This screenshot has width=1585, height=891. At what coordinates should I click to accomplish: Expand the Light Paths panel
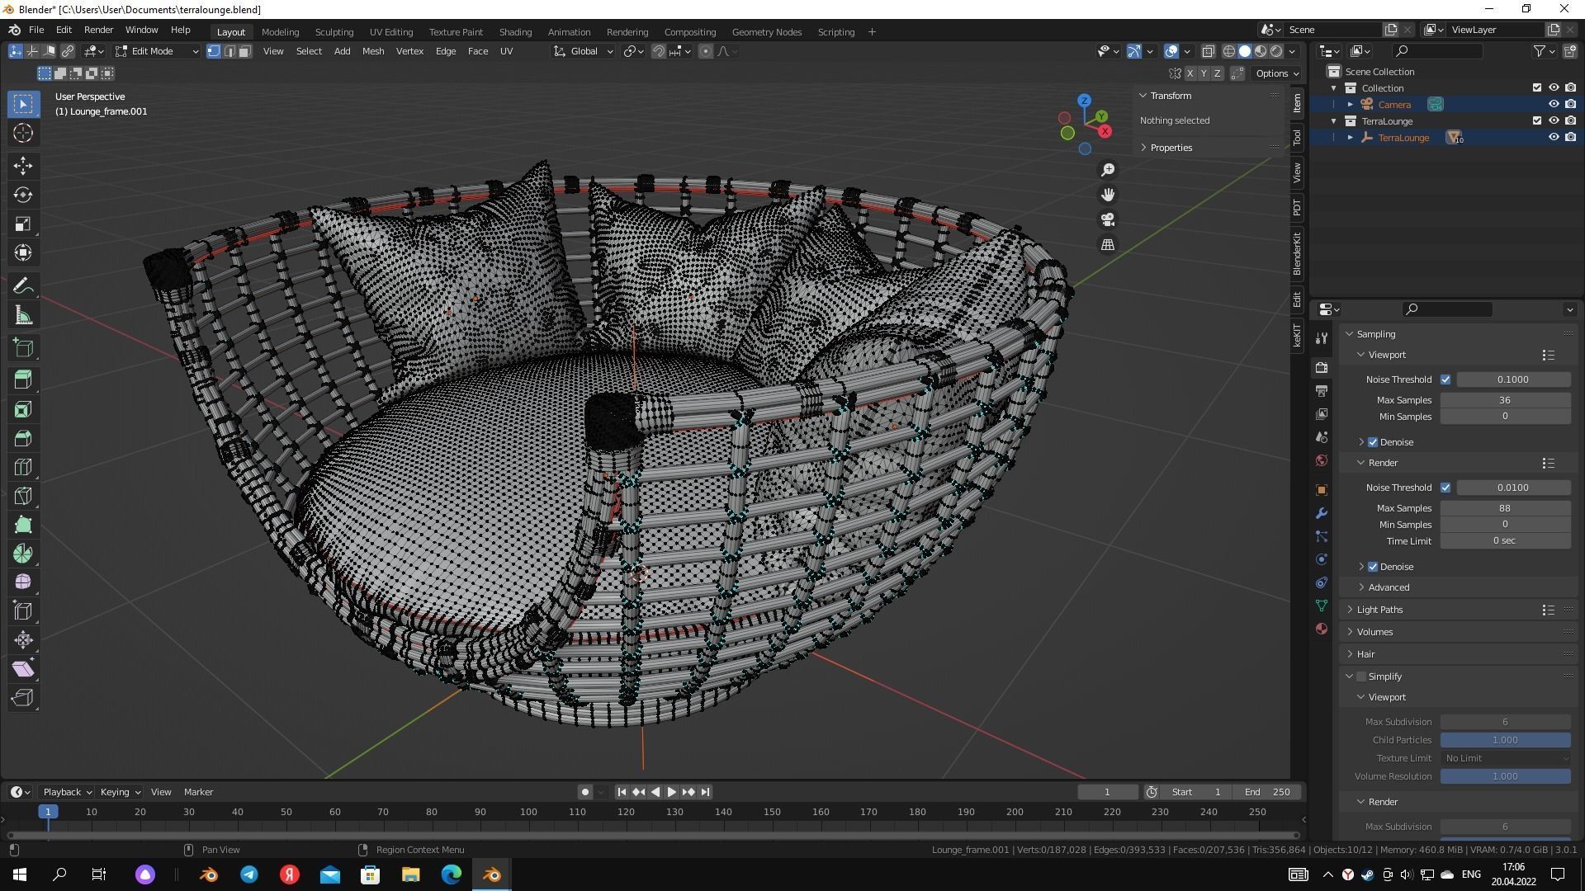1379,610
